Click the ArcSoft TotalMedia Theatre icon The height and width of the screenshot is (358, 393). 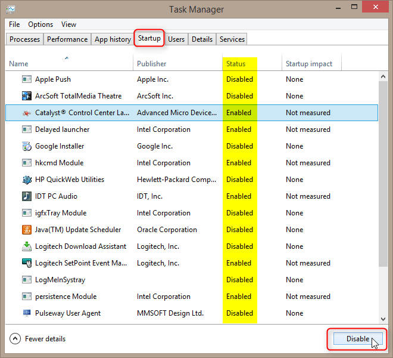[x=27, y=96]
